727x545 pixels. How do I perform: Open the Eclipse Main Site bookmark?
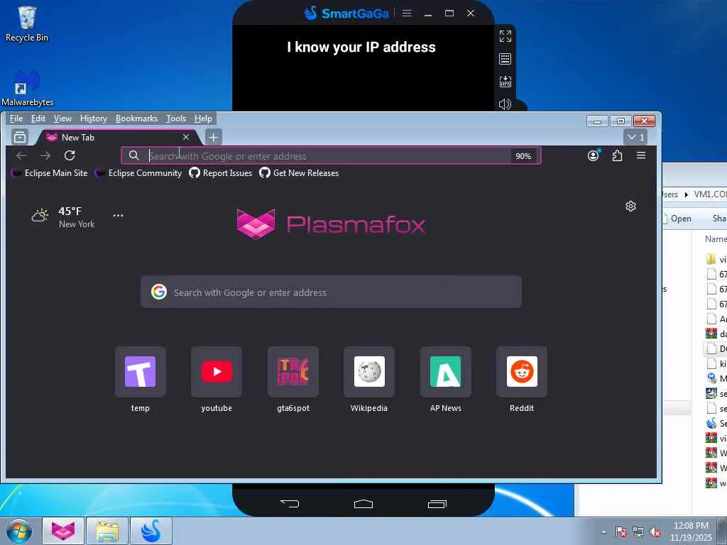tap(50, 173)
